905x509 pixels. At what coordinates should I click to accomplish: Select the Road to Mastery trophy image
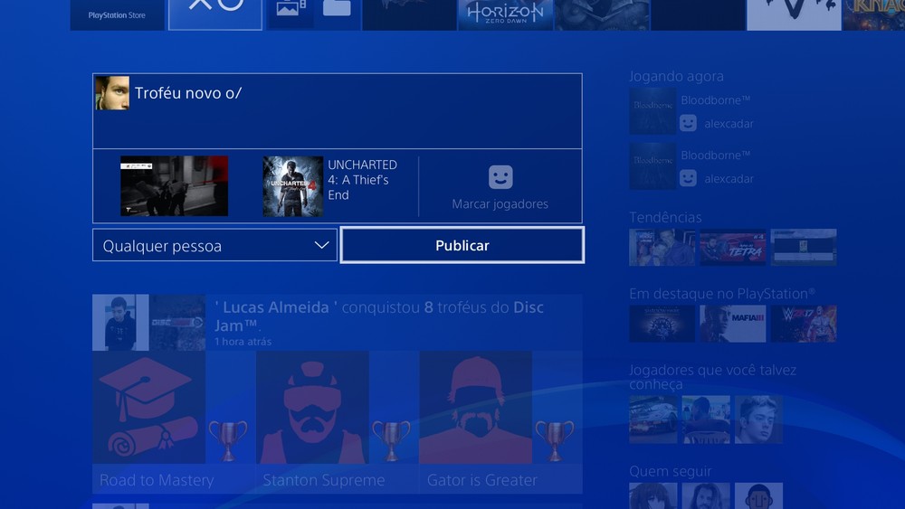(x=149, y=408)
